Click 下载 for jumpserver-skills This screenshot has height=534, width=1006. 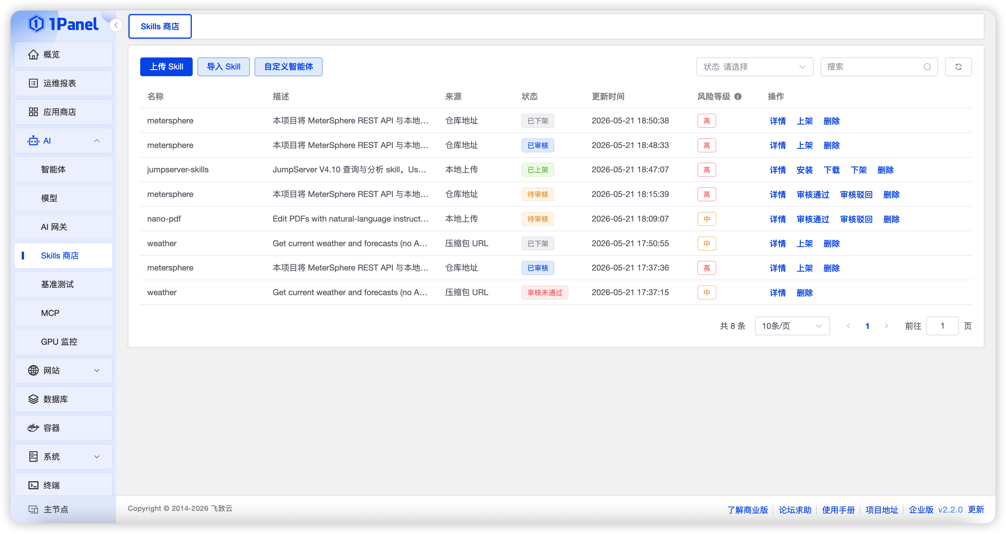831,170
